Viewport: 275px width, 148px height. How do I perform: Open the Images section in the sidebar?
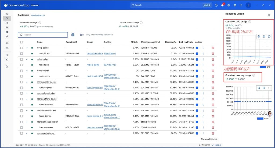tap(7, 23)
